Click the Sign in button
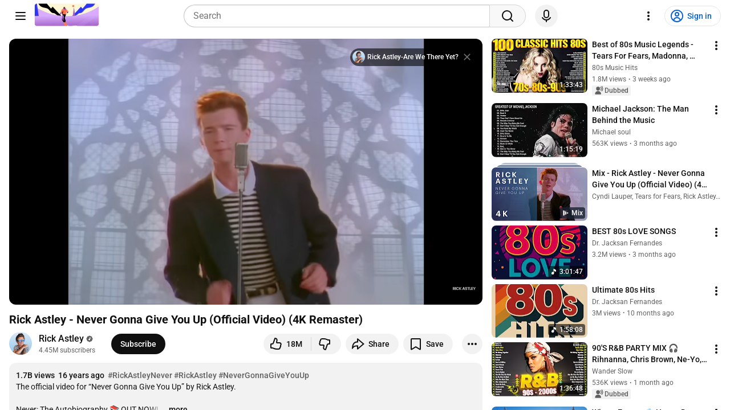 692,16
